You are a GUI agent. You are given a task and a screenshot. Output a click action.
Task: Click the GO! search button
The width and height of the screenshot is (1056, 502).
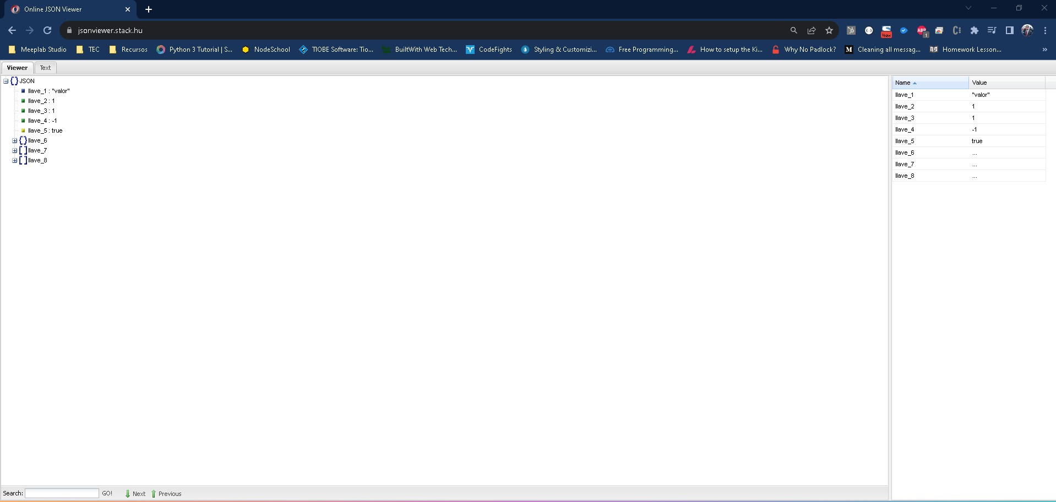pyautogui.click(x=107, y=493)
